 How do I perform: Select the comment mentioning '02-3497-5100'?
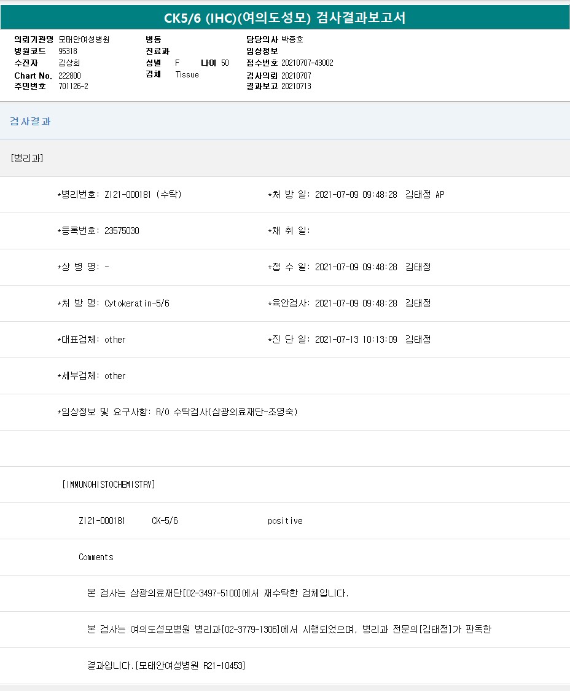coord(218,593)
